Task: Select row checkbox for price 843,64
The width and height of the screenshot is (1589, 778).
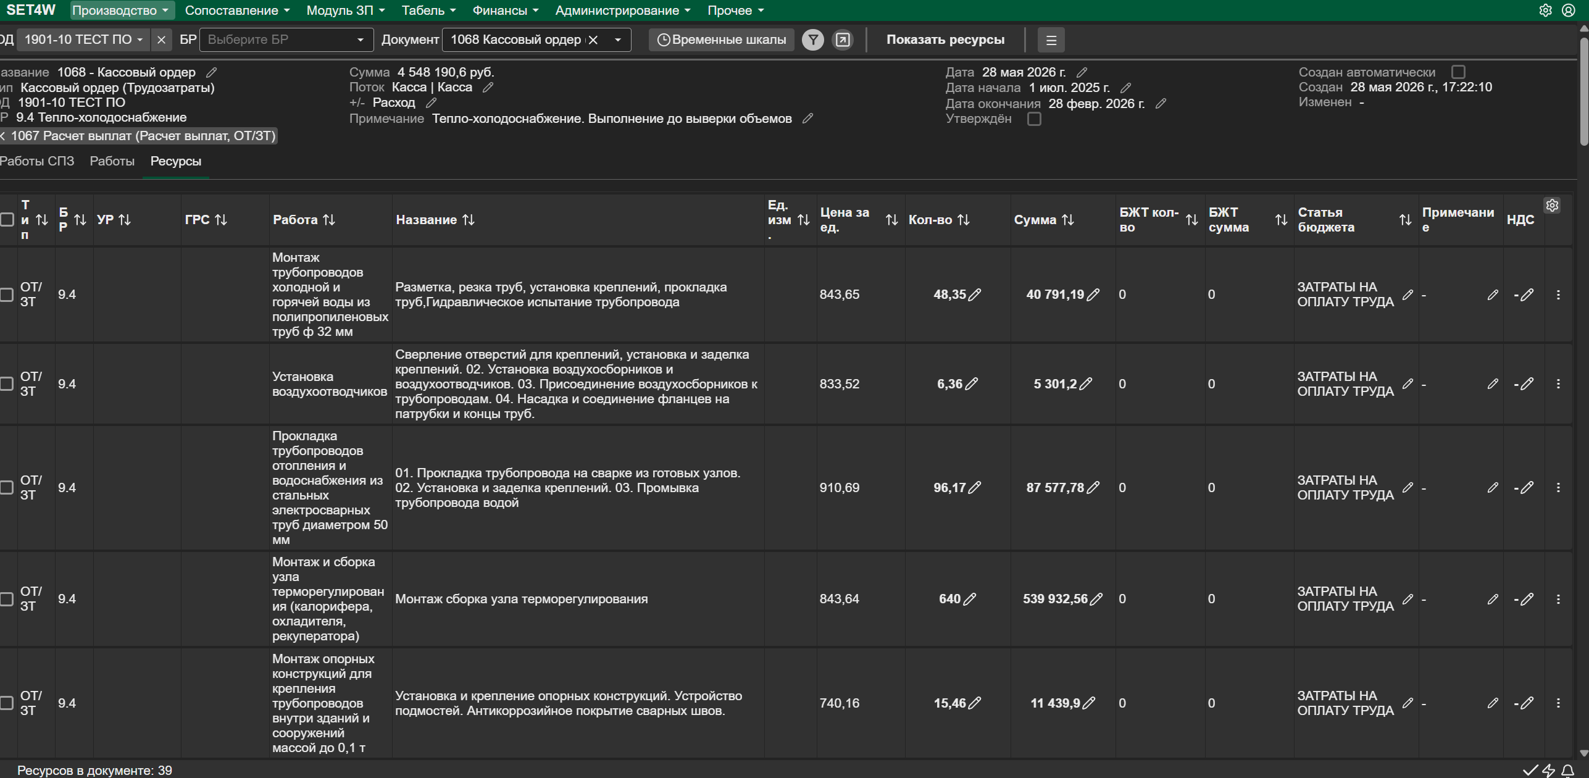Action: (x=7, y=599)
